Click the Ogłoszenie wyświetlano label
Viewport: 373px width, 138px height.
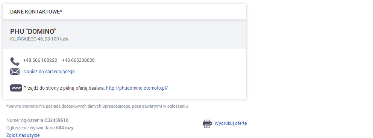tap(31, 128)
